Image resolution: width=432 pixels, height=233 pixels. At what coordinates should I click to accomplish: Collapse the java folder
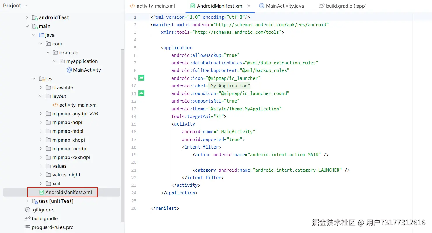click(x=34, y=35)
